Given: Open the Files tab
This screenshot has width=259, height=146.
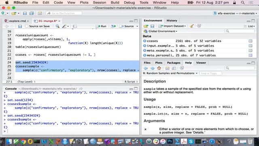Looking at the screenshot, I should point(147,63).
